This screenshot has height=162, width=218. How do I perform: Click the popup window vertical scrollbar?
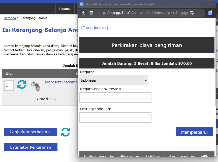pos(216,62)
